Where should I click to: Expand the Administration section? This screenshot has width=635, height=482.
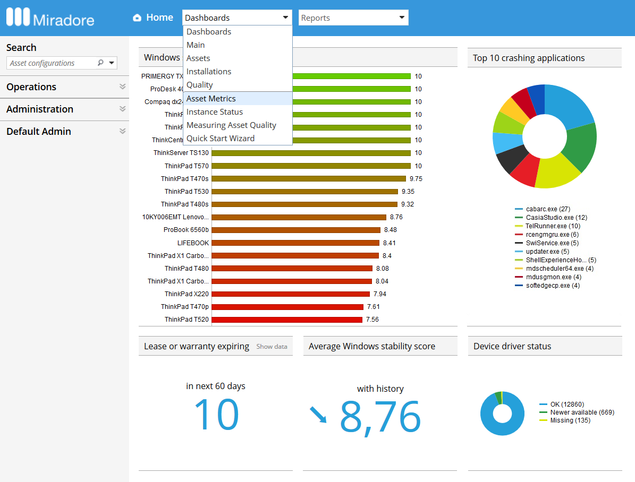(x=122, y=109)
